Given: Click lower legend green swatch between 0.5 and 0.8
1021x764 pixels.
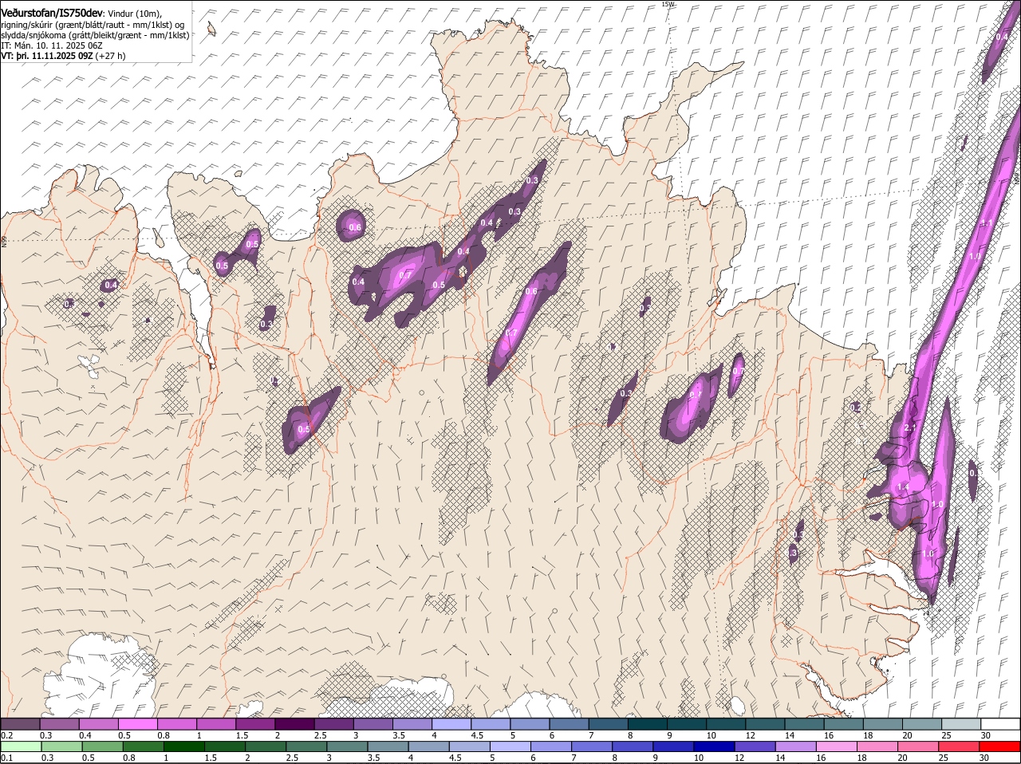Looking at the screenshot, I should [x=102, y=746].
